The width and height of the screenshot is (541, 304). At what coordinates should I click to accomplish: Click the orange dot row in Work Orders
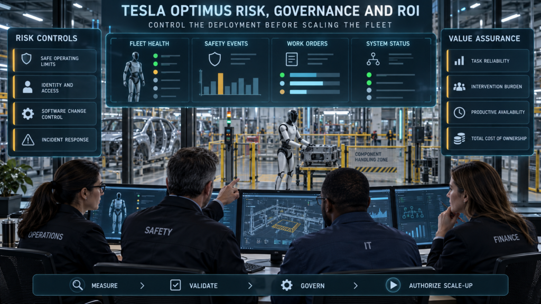click(x=311, y=92)
